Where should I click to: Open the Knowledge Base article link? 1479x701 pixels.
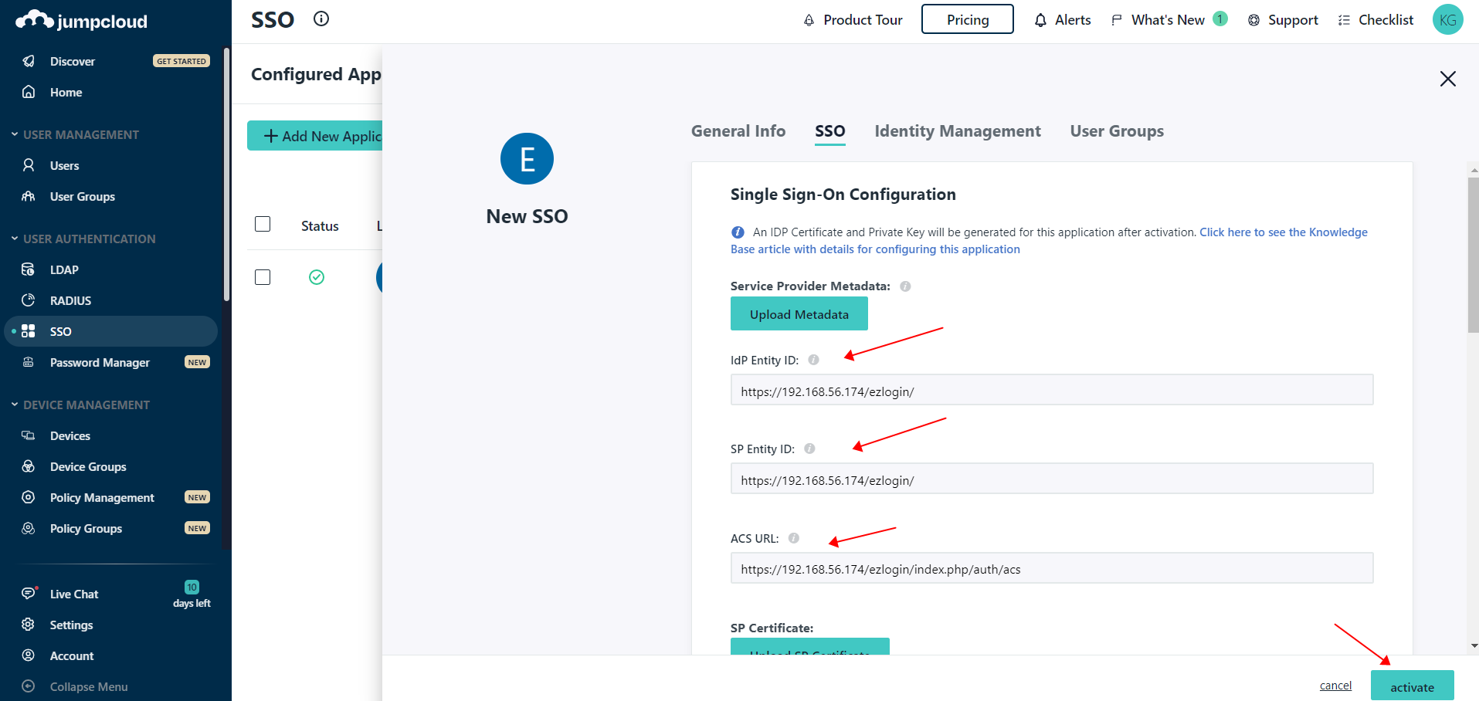pos(1049,241)
